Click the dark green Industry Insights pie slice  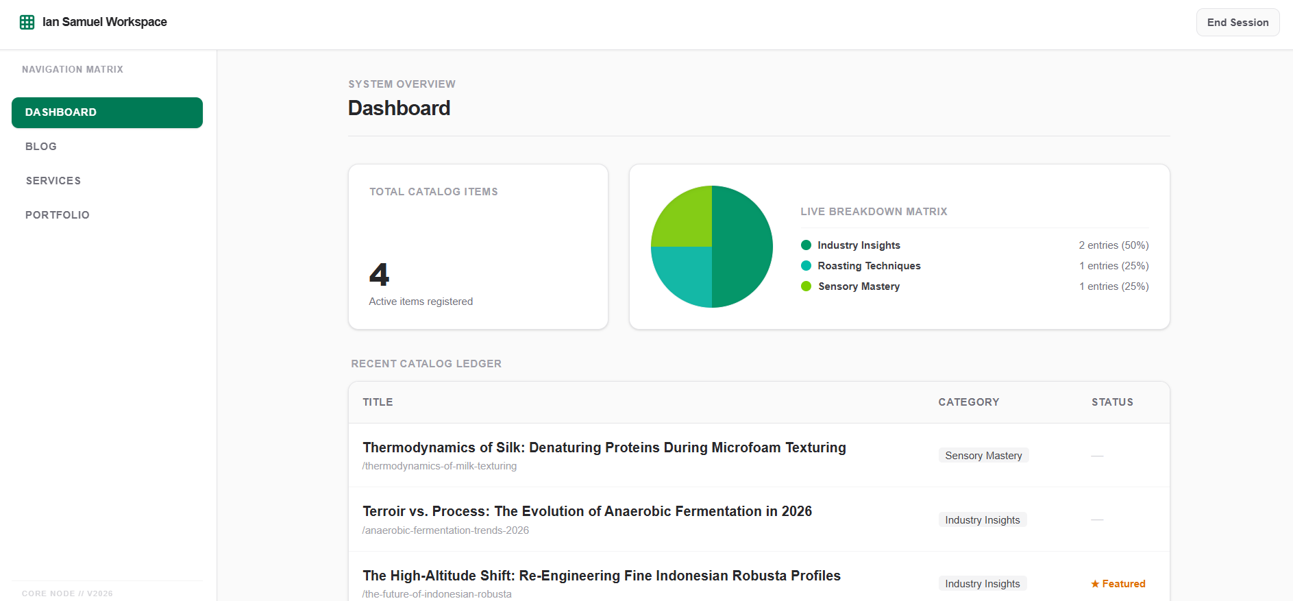coord(743,247)
